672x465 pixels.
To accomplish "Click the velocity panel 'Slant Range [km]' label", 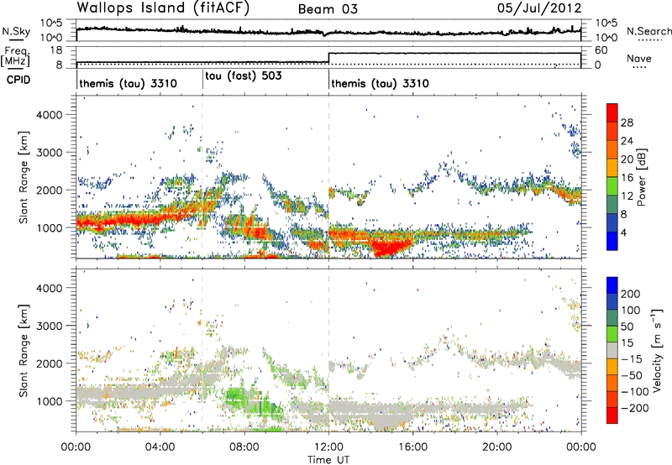I will [x=24, y=350].
